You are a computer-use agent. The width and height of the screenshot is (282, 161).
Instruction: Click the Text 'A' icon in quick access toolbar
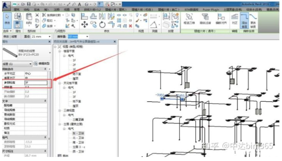(x=79, y=4)
